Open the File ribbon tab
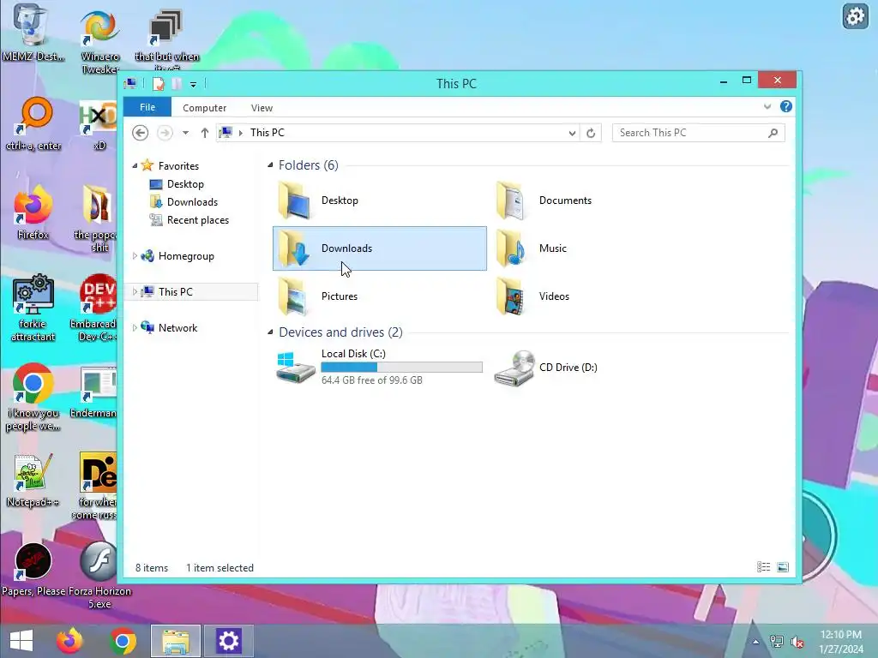The width and height of the screenshot is (878, 658). coord(147,107)
